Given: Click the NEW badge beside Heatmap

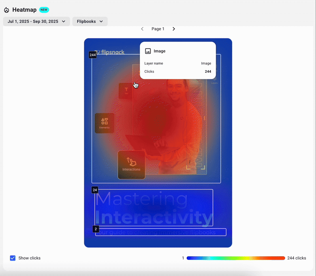Looking at the screenshot, I should (44, 10).
